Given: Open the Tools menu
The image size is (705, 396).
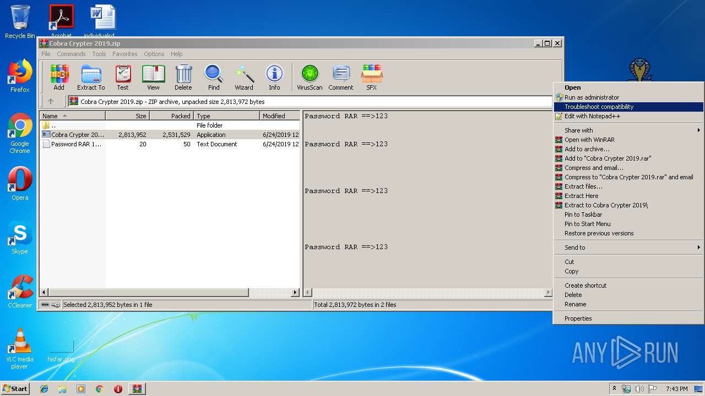Looking at the screenshot, I should coord(99,54).
